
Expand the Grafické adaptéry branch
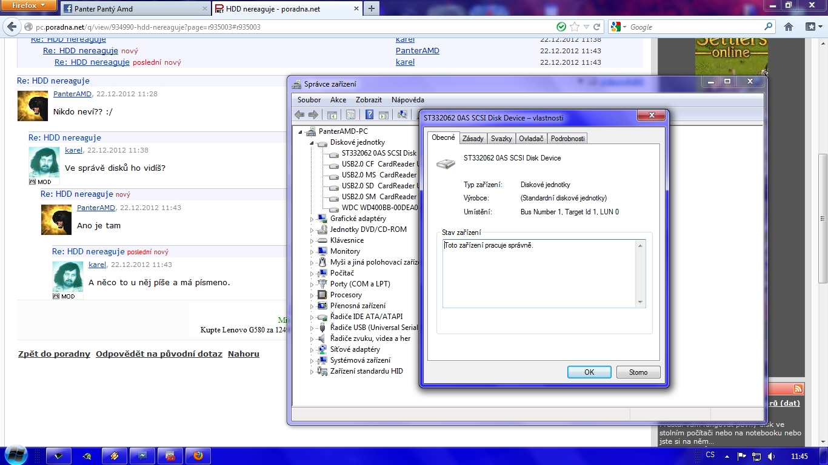(312, 219)
